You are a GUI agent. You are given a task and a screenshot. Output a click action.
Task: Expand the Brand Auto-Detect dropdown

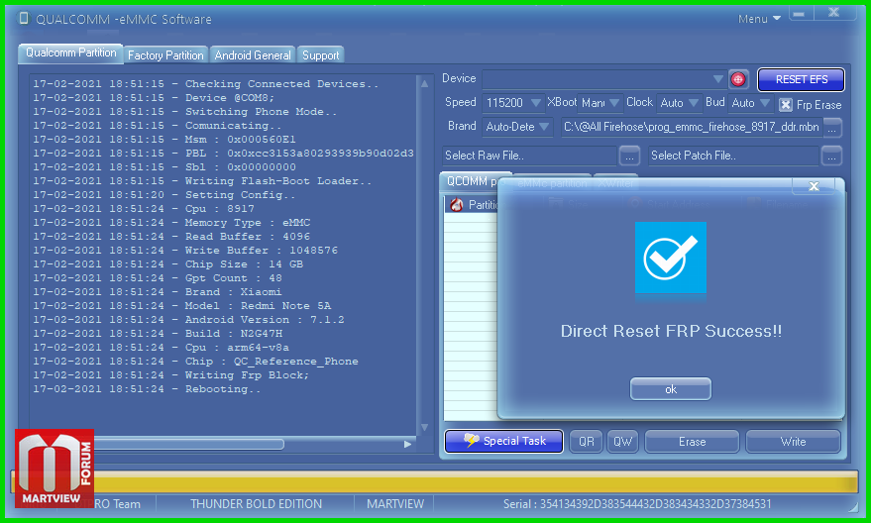point(544,127)
